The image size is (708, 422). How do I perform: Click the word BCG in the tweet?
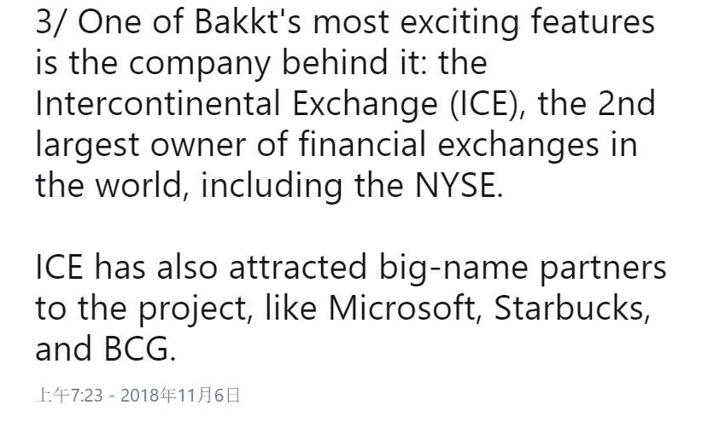click(x=137, y=349)
